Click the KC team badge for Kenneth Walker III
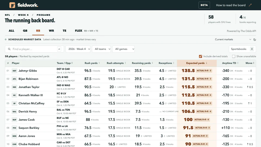The width and height of the screenshot is (261, 147). tap(14, 95)
